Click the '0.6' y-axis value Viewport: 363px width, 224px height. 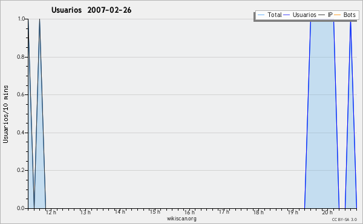coord(21,94)
